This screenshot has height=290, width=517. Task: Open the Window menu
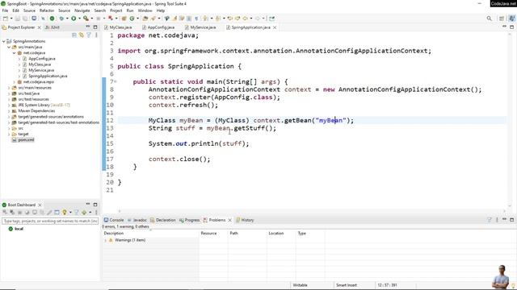click(145, 10)
